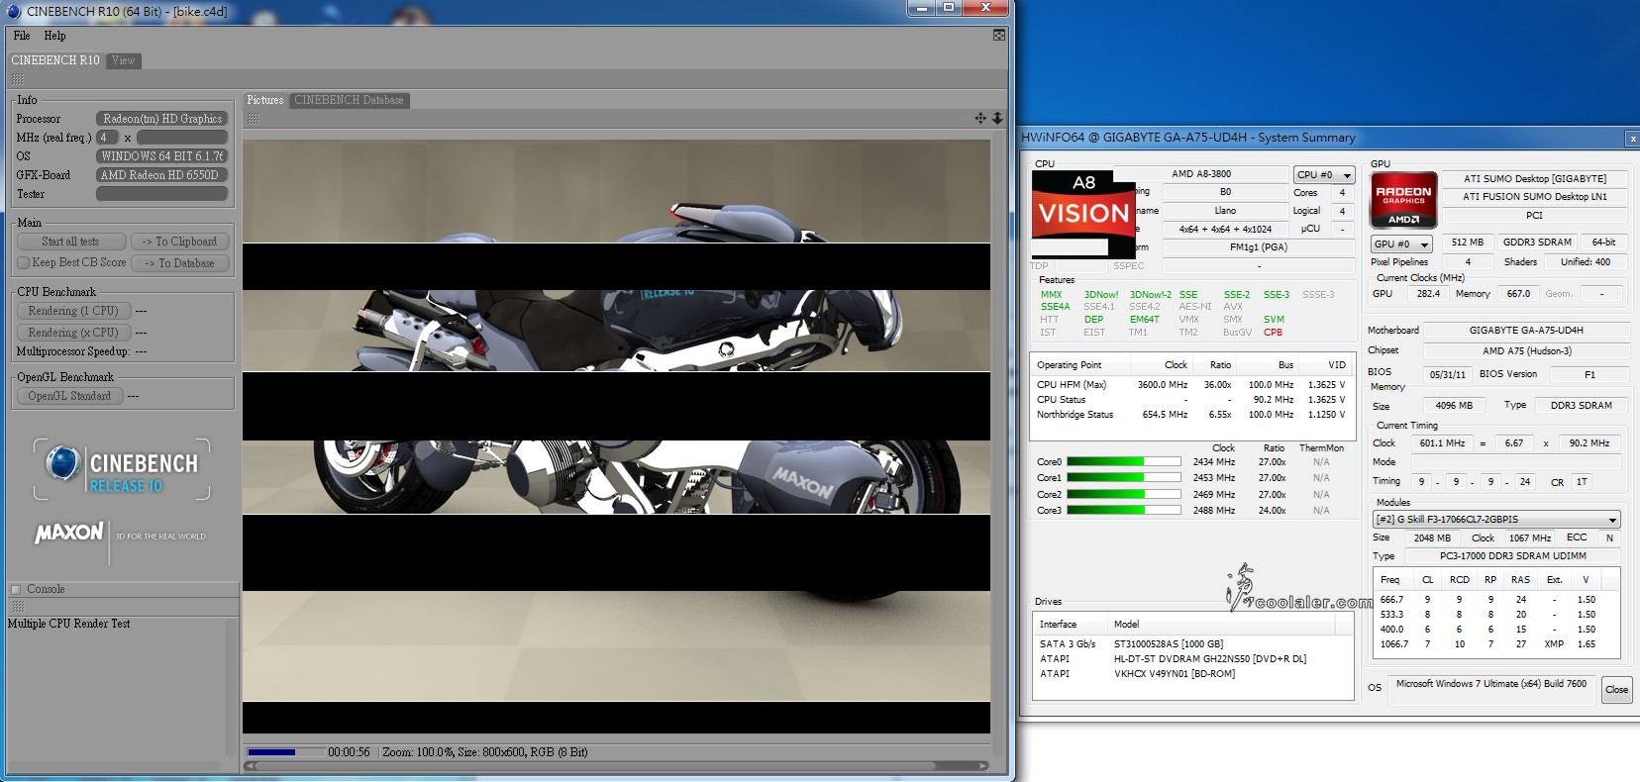Click the red CPB feature label
Screen dimensions: 1640x782
1273,333
